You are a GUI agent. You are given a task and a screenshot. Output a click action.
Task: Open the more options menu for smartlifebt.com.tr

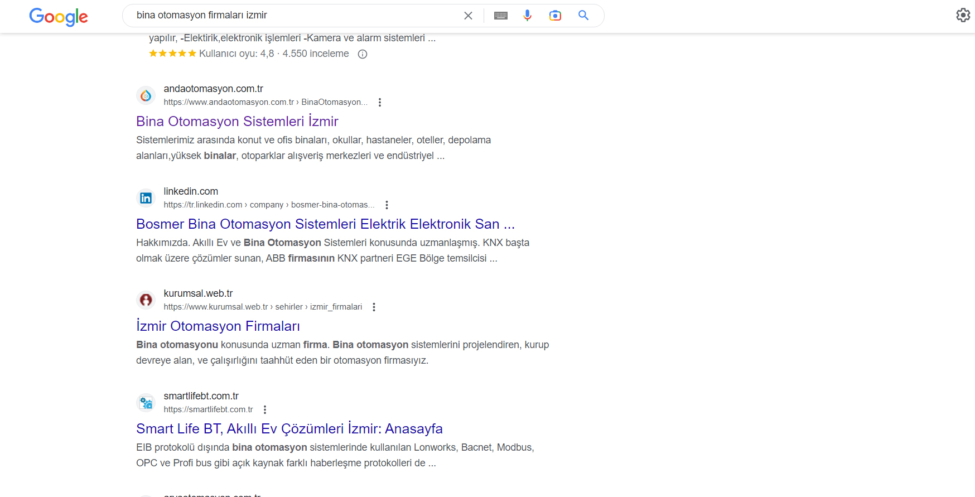265,409
